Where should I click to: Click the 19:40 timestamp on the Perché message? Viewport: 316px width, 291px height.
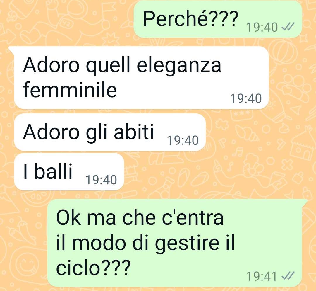262,27
